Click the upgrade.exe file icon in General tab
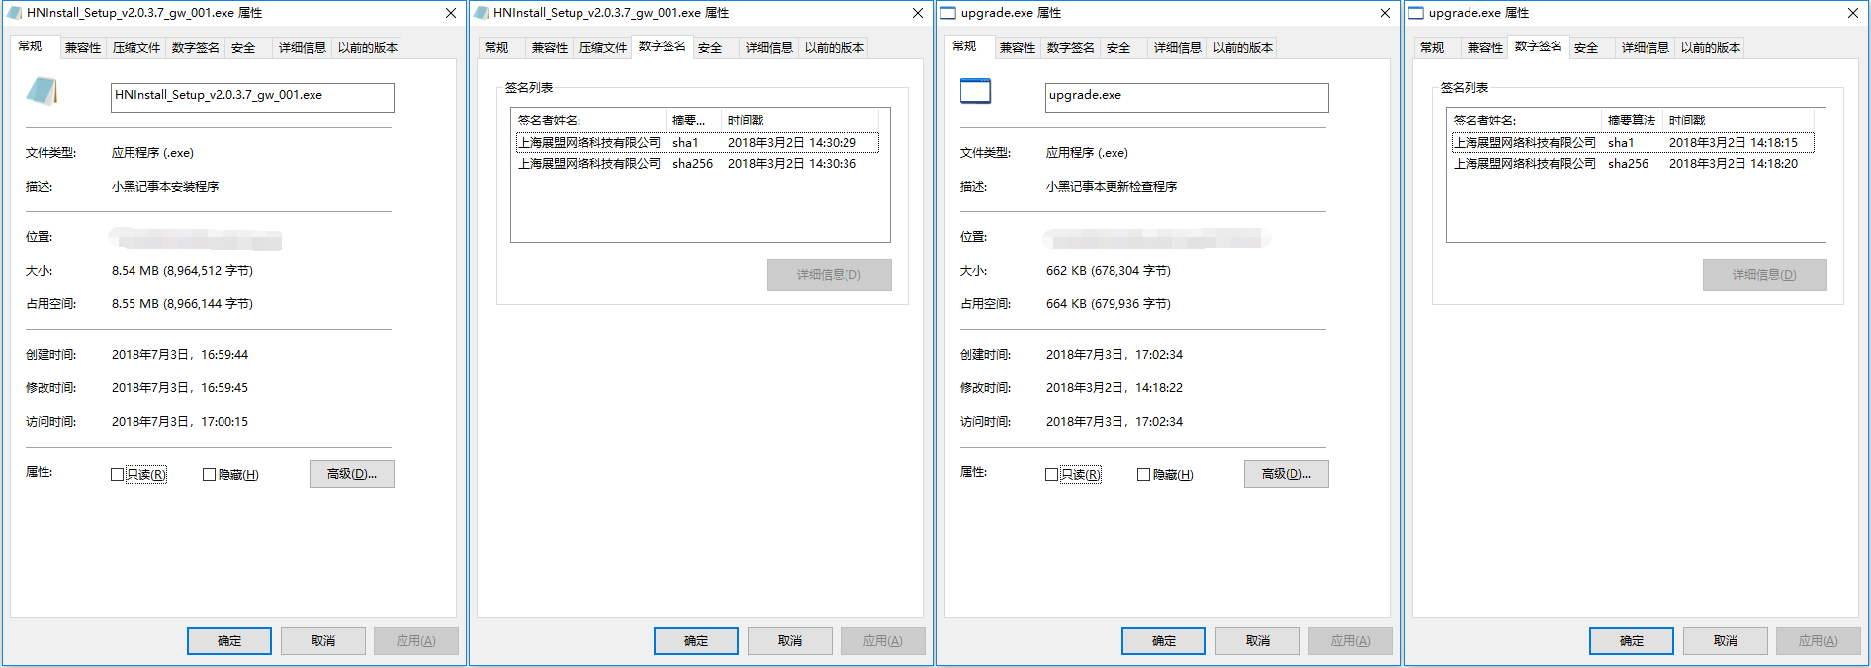The image size is (1871, 668). (x=975, y=91)
